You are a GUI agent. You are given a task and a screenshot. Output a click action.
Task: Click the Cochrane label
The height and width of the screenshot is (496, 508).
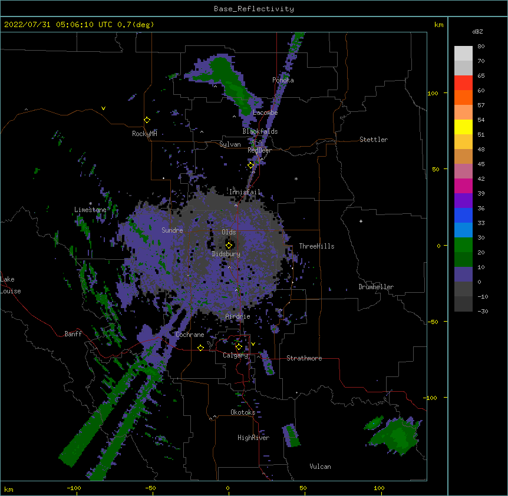coord(190,335)
